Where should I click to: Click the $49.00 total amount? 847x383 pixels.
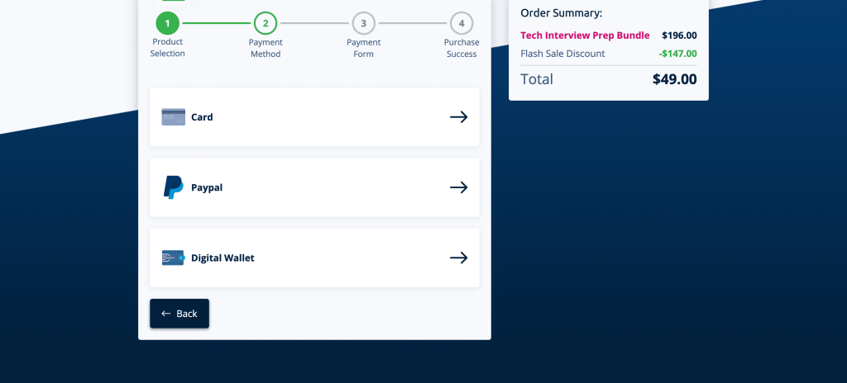(674, 79)
